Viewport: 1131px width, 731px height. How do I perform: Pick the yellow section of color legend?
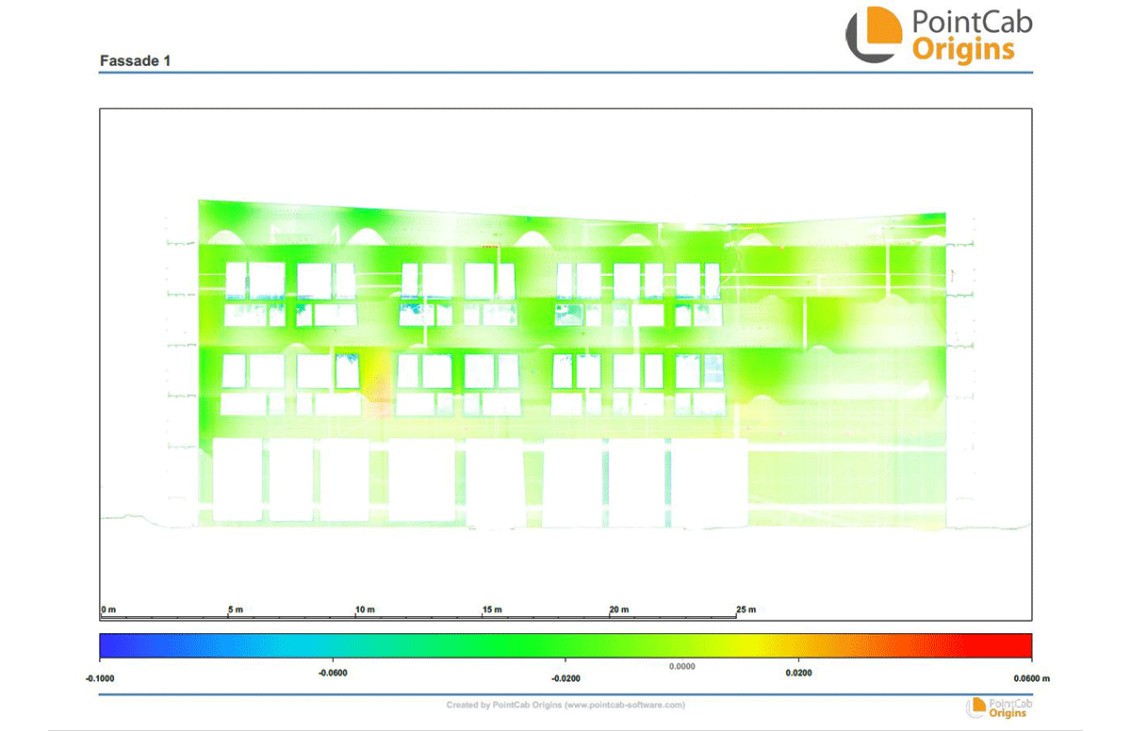tap(745, 645)
